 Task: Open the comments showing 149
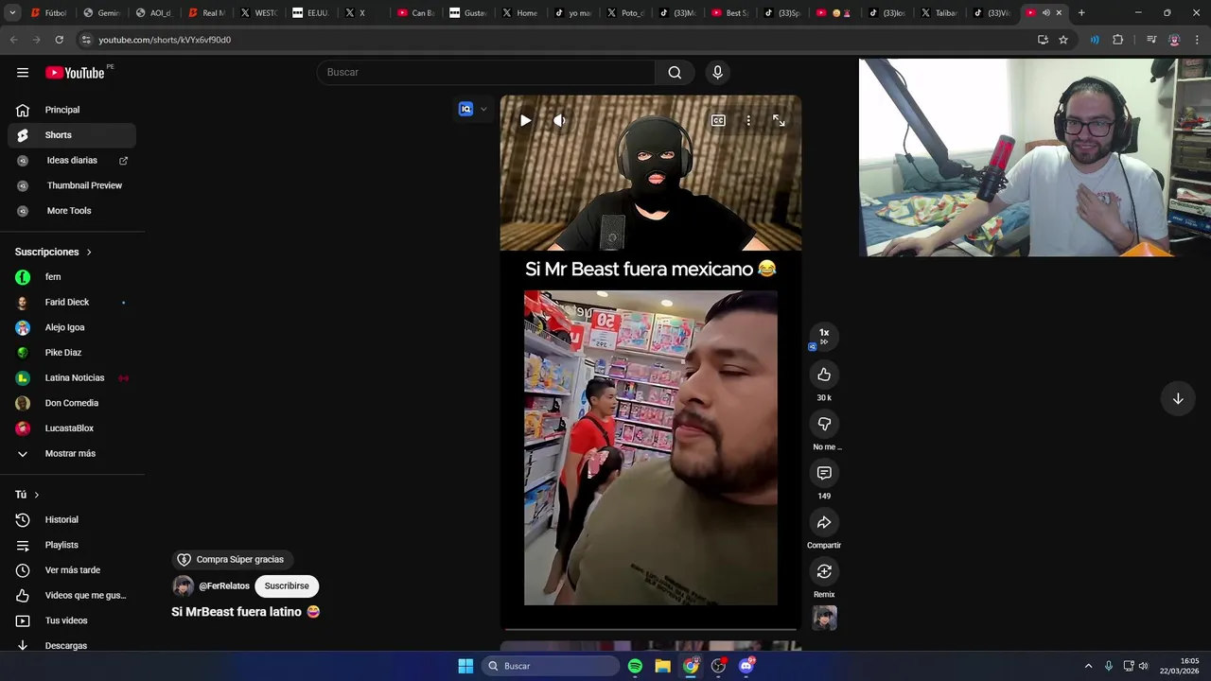tap(824, 473)
